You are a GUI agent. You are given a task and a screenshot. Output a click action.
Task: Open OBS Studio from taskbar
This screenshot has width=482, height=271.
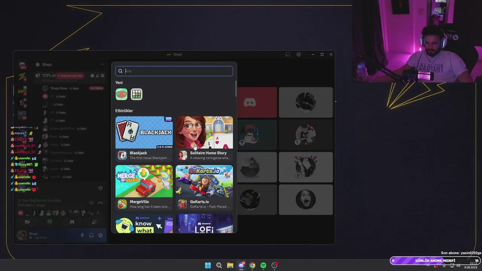point(275,265)
